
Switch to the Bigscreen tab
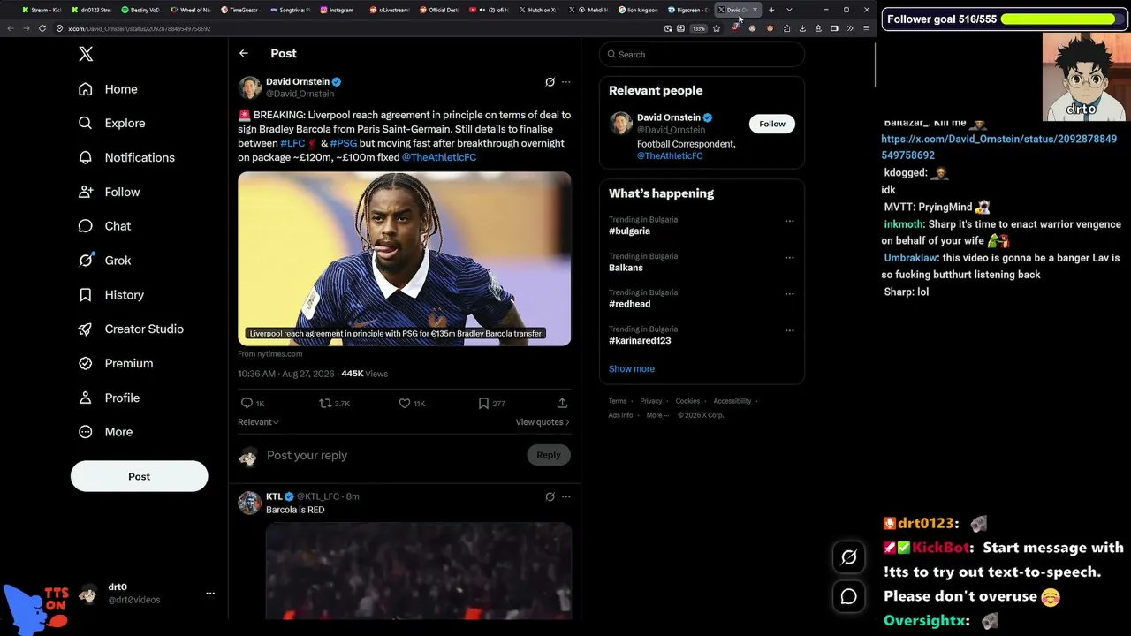[x=689, y=10]
